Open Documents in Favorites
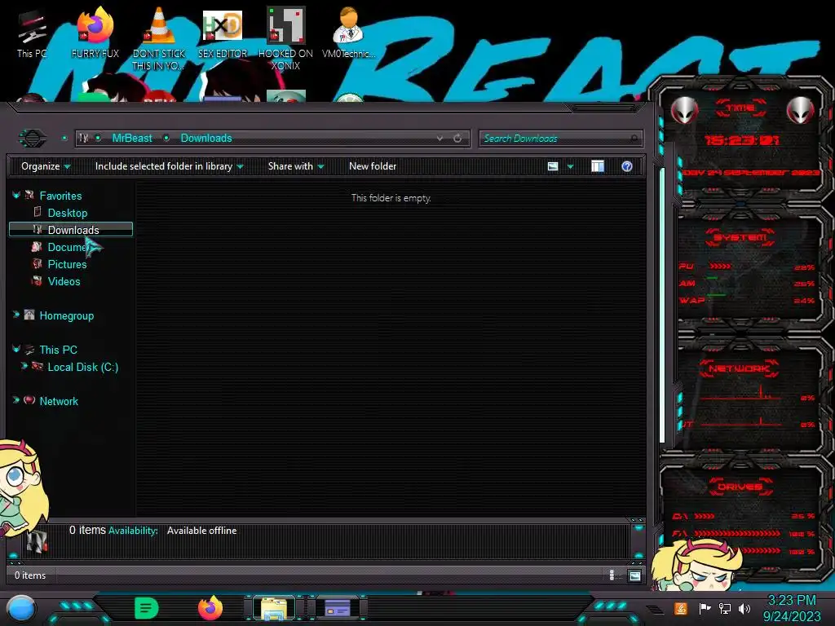835x626 pixels. [x=67, y=247]
